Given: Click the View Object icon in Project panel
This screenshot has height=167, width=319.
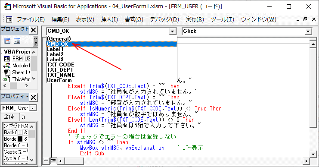Looking at the screenshot, I should tap(17, 41).
